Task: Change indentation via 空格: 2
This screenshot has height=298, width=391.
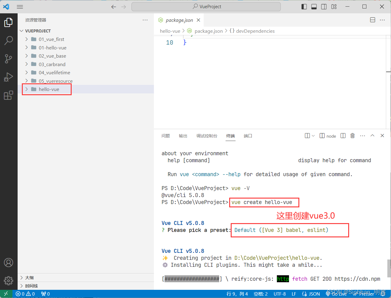Action: click(261, 294)
